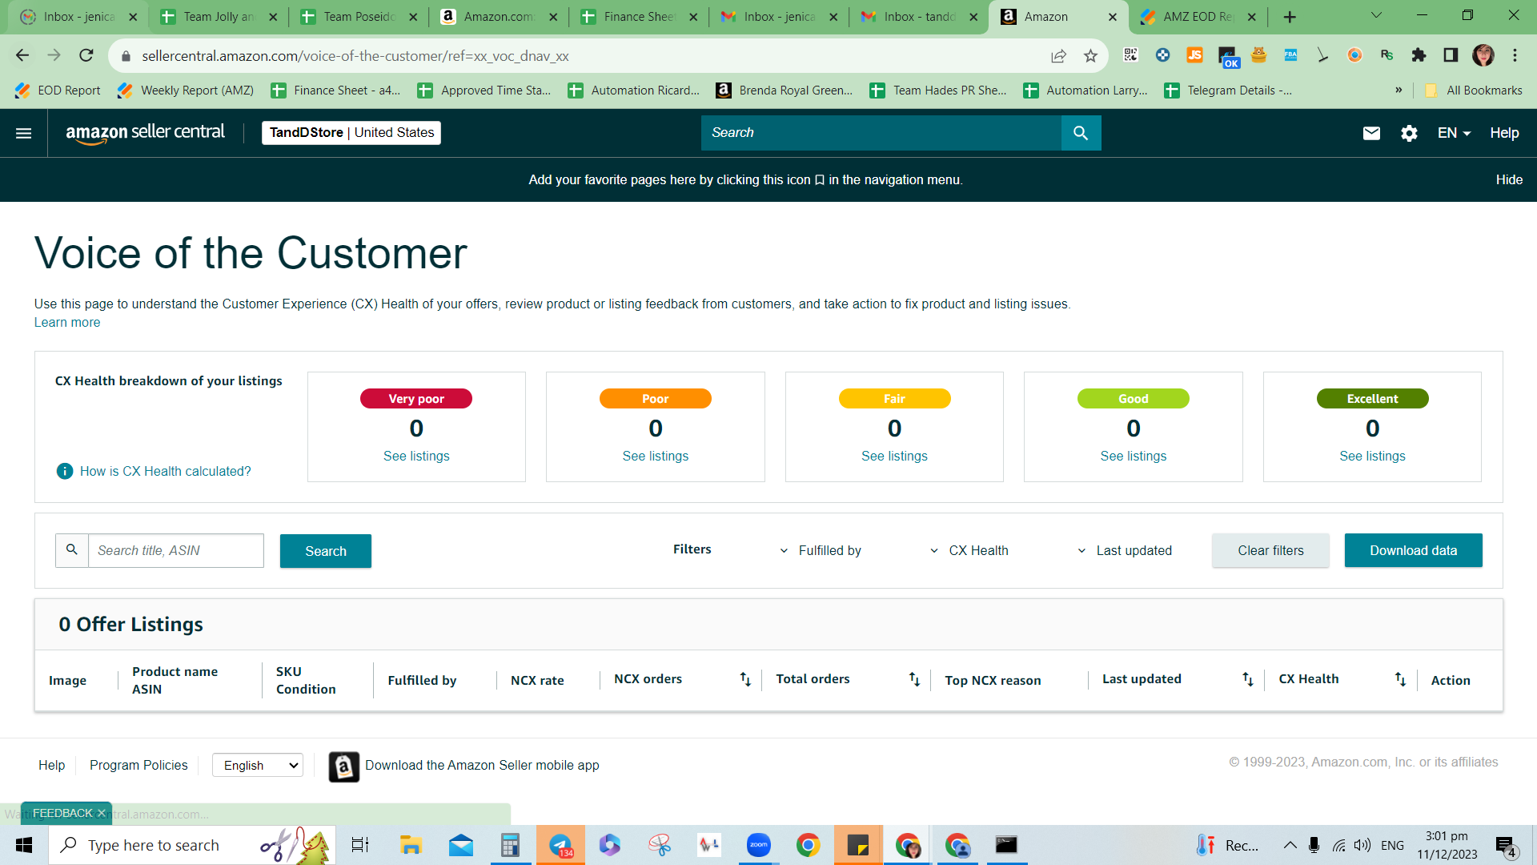1537x865 pixels.
Task: Expand the CX Health filter
Action: [x=969, y=551]
